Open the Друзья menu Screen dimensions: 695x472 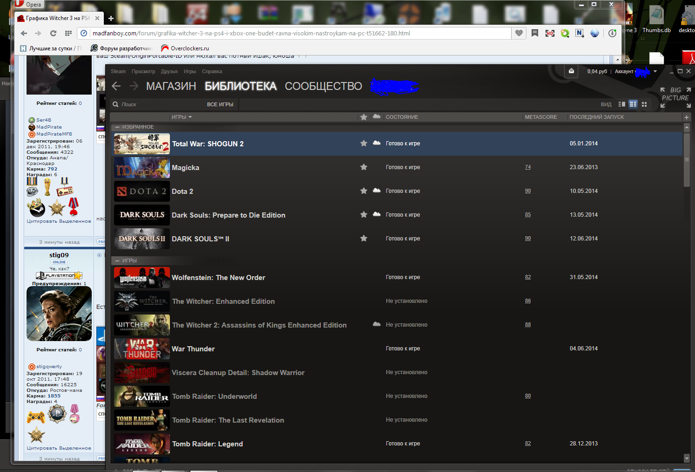(x=169, y=71)
